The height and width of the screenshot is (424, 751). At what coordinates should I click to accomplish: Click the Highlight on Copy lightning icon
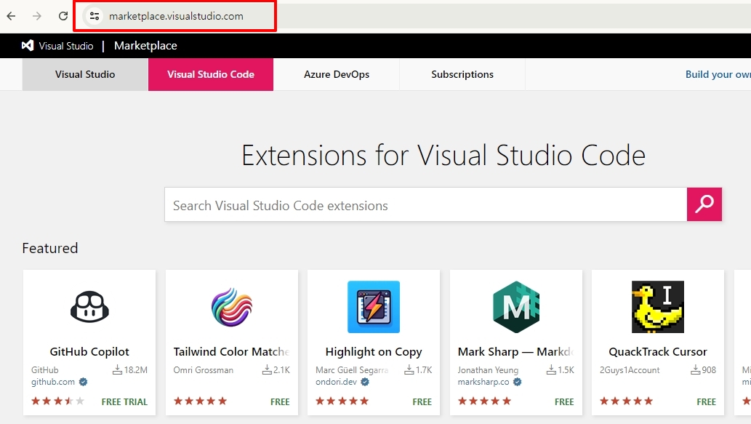tap(374, 307)
